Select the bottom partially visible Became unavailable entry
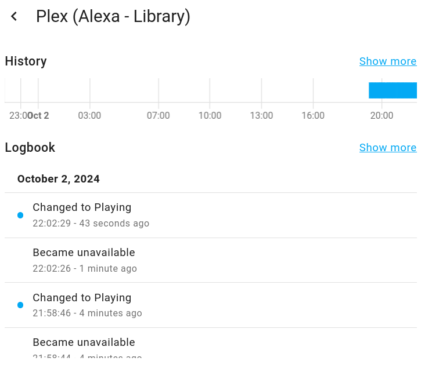The height and width of the screenshot is (365, 421). tap(84, 342)
